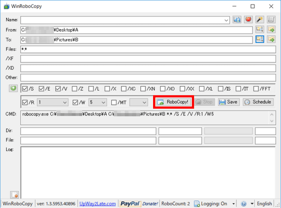Enable the /XN switch checkbox
This screenshot has height=208, width=281.
coord(143,88)
